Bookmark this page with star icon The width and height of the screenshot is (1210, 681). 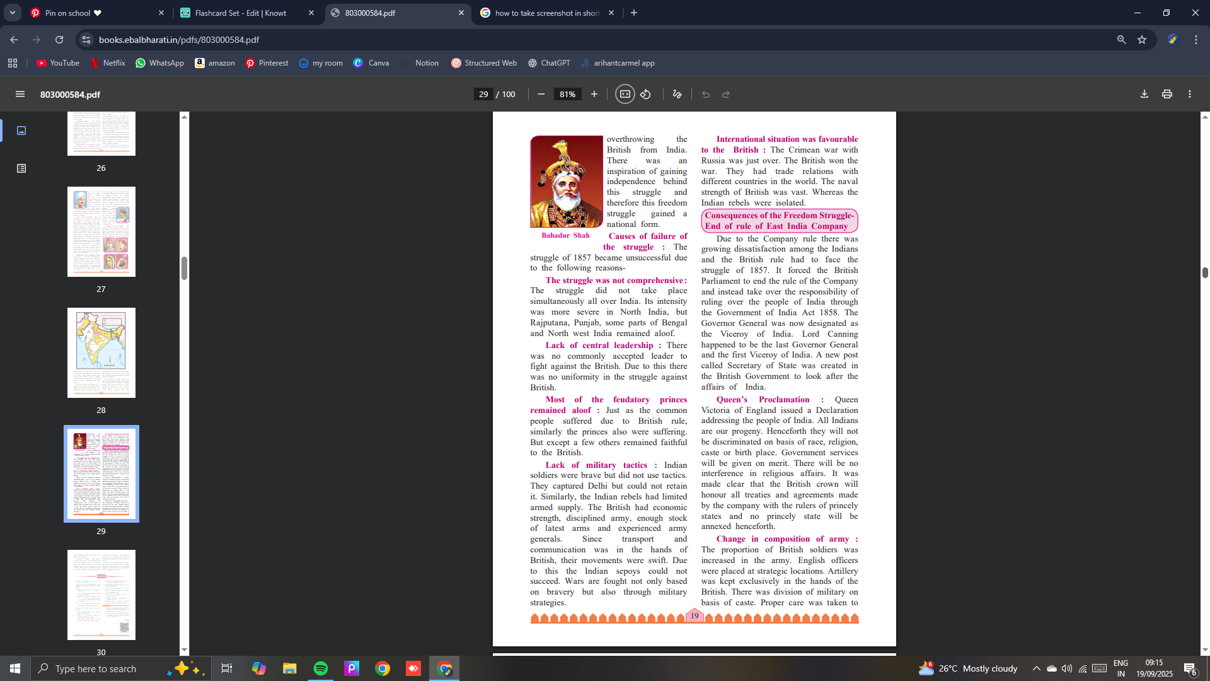point(1141,40)
